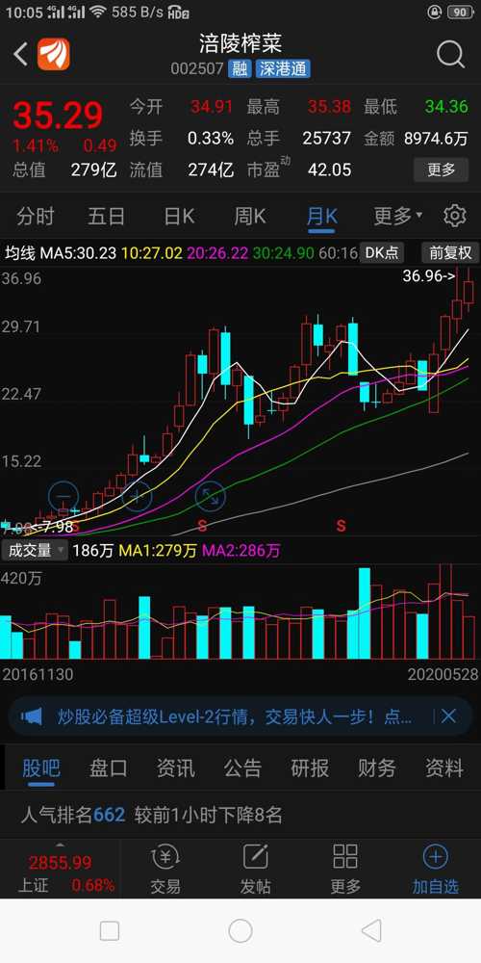The height and width of the screenshot is (963, 481).
Task: Expand 更多 quote details button
Action: click(442, 169)
